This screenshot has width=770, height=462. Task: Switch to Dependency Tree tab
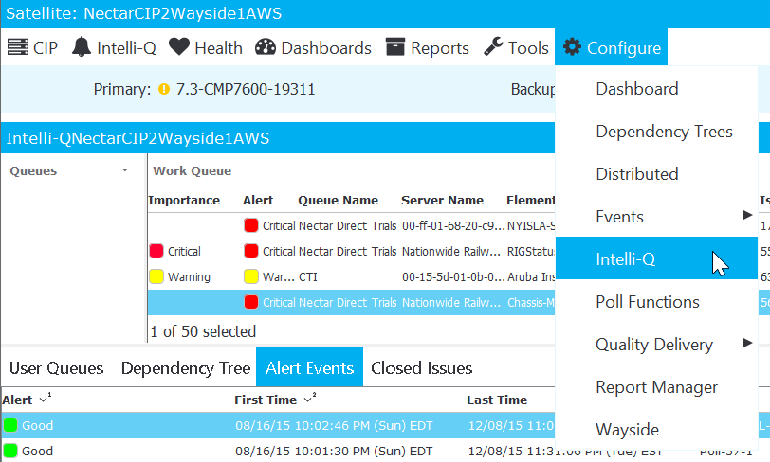click(186, 368)
